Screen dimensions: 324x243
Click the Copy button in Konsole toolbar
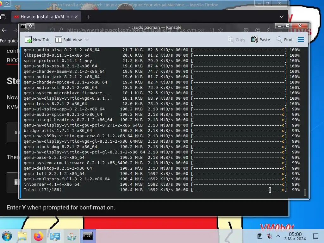[237, 40]
